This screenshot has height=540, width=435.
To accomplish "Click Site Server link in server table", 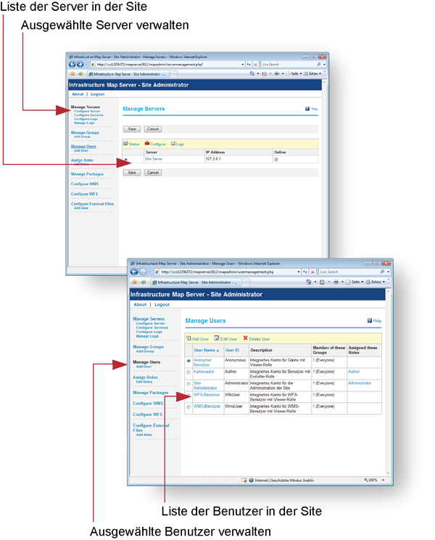I will [154, 159].
